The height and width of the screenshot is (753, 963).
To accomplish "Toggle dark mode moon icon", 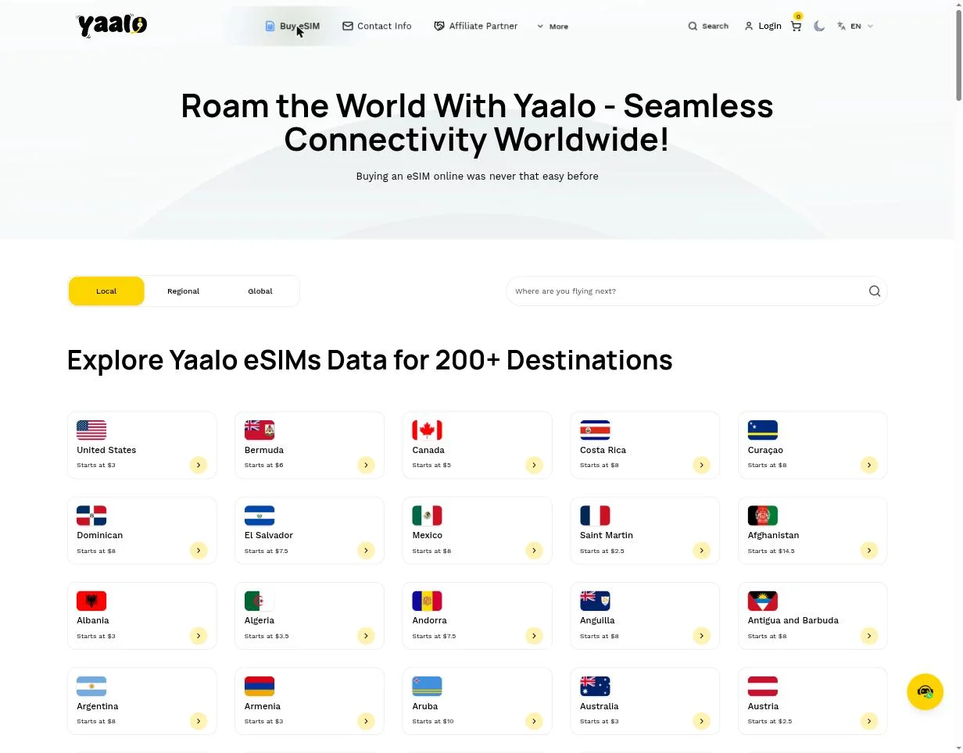I will pyautogui.click(x=819, y=26).
